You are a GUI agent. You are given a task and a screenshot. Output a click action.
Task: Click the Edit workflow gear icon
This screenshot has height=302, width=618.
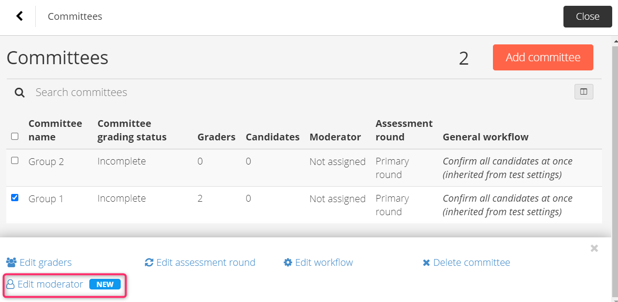pos(288,262)
